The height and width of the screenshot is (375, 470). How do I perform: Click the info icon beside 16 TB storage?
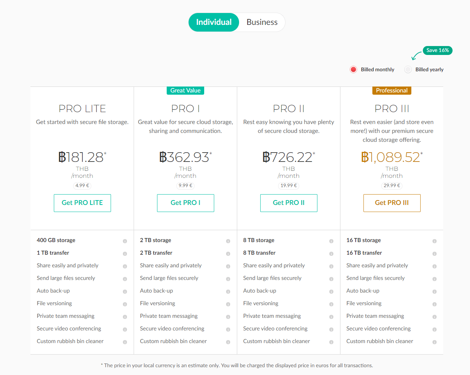pyautogui.click(x=434, y=241)
